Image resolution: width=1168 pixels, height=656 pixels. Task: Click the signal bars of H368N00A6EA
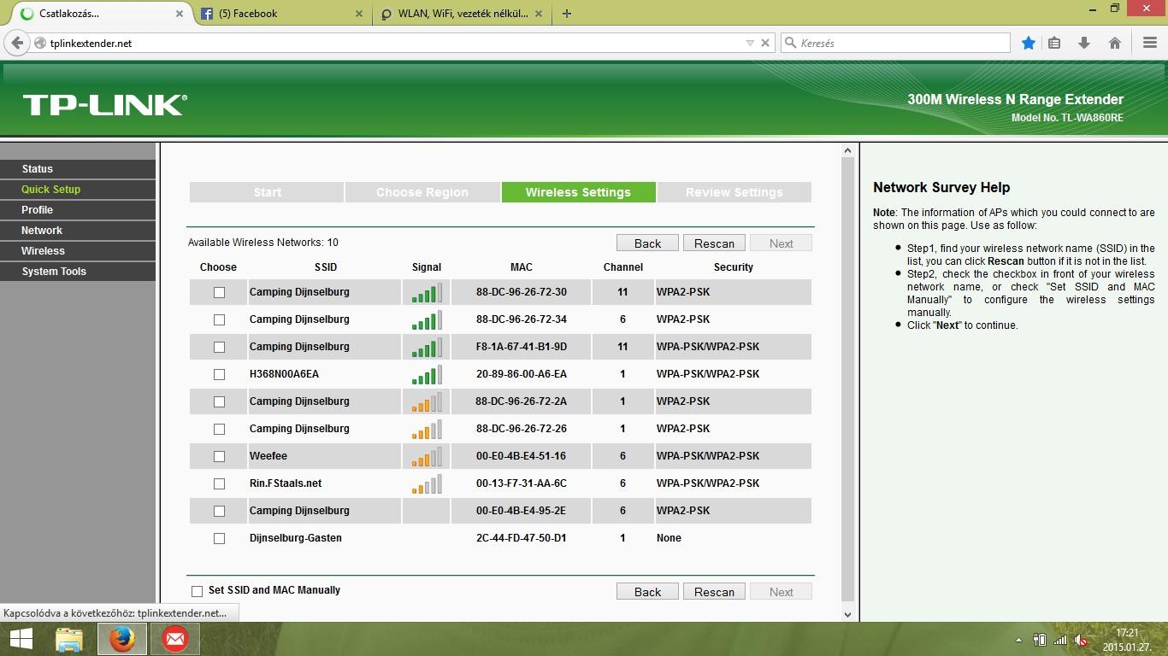[427, 375]
